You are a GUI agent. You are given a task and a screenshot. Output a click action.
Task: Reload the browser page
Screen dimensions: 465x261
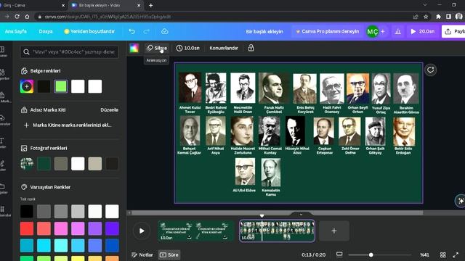17,17
